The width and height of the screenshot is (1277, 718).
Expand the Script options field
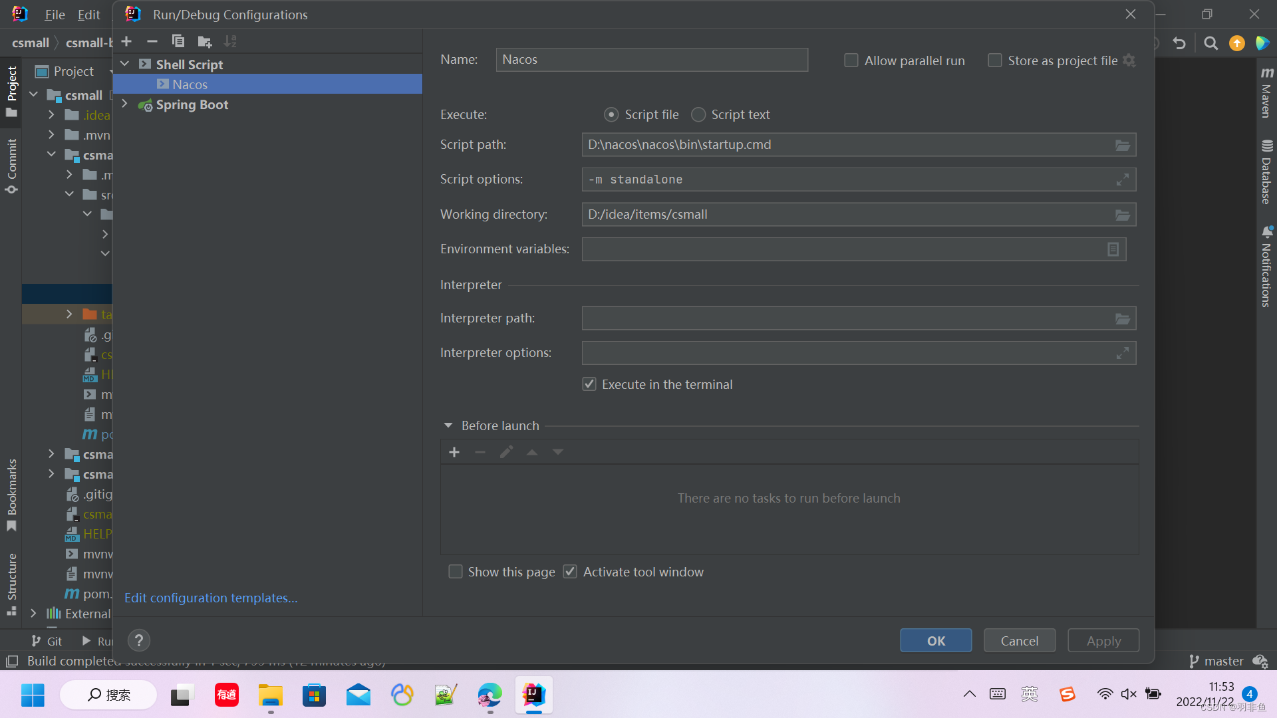(x=1123, y=179)
